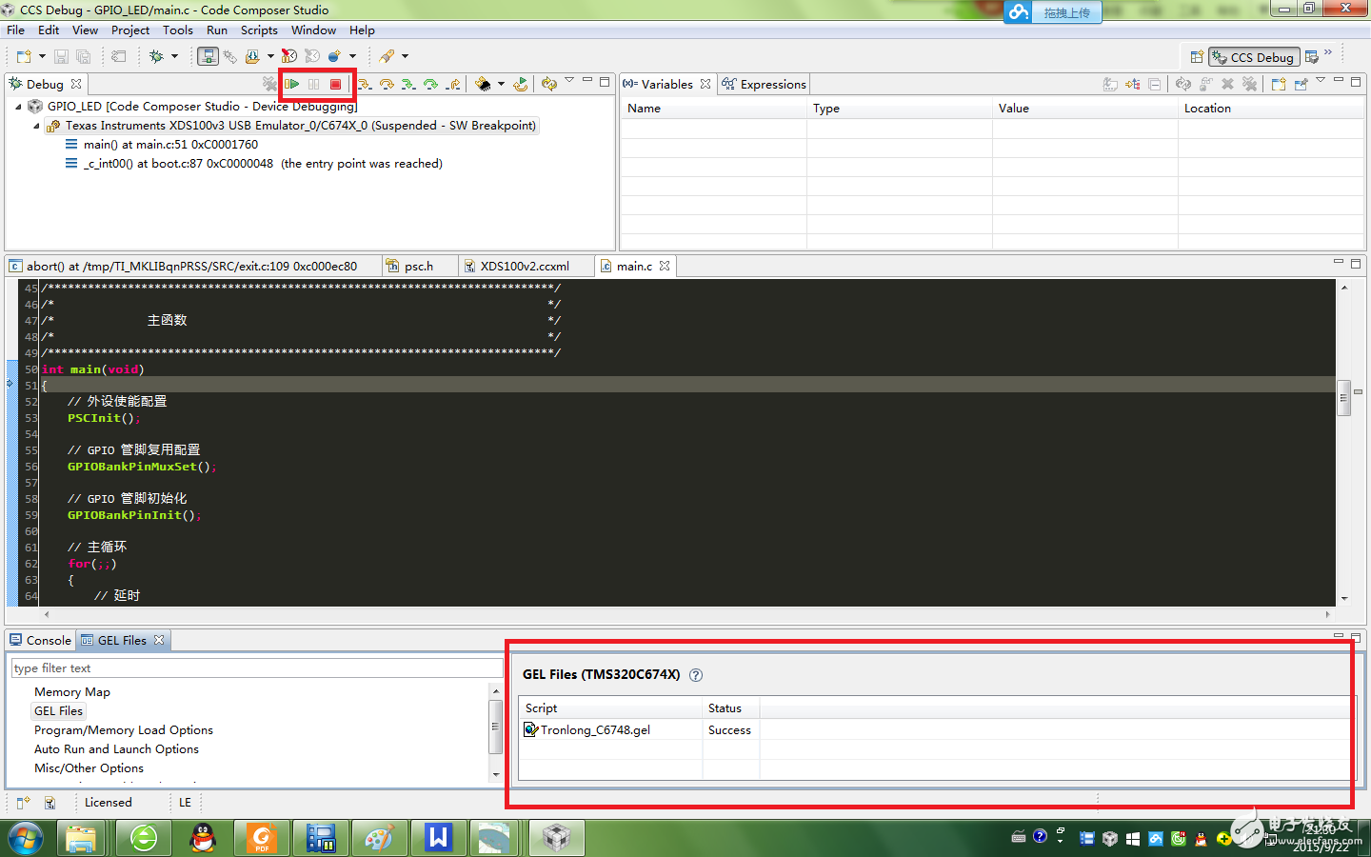Show more perspectives with the chevron
This screenshot has width=1371, height=857.
tap(1328, 53)
